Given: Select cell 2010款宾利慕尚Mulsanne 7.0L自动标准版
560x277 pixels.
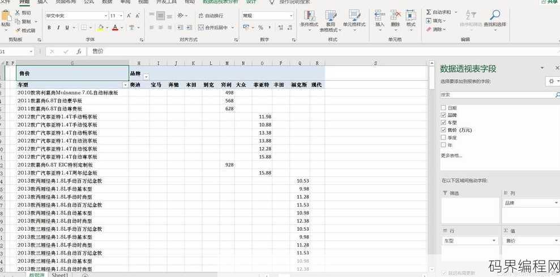Looking at the screenshot, I should [72, 93].
